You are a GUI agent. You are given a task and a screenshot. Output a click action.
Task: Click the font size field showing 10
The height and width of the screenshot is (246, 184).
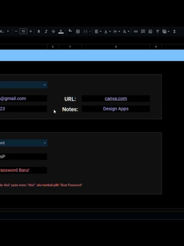pyautogui.click(x=23, y=32)
